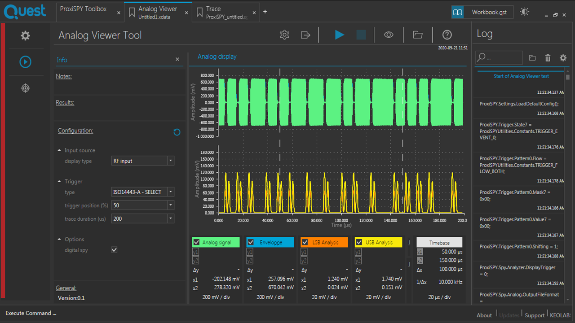The height and width of the screenshot is (323, 575).
Task: Click the Log search magnifier icon
Action: (x=481, y=57)
